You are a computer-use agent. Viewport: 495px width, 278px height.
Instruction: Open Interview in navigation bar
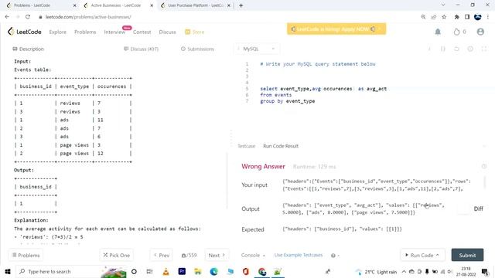[x=114, y=32]
